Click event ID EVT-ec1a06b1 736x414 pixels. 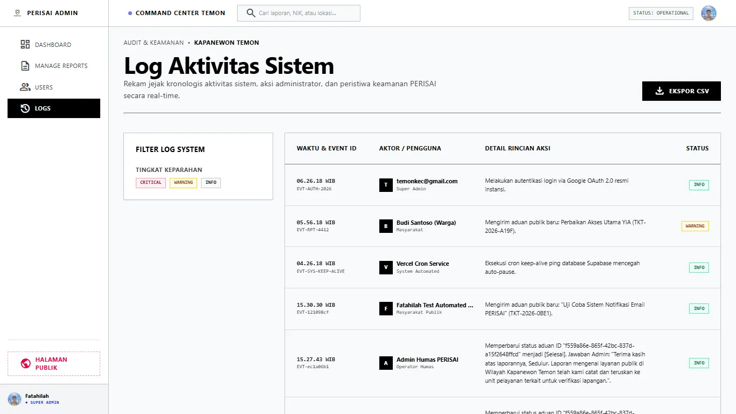(313, 367)
